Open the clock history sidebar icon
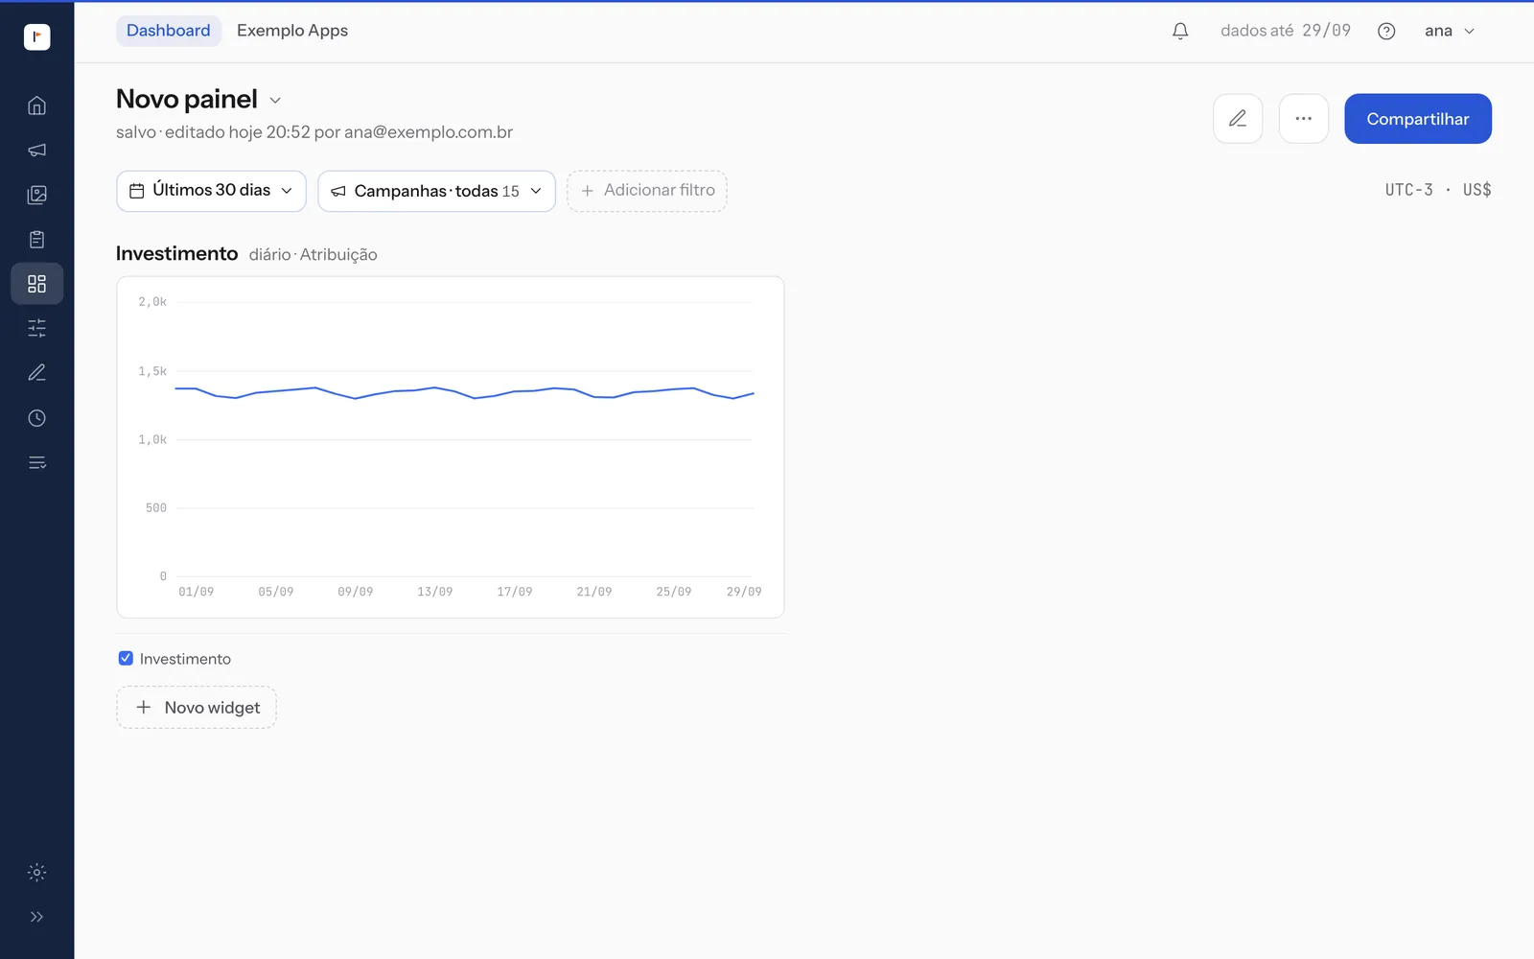 coord(36,418)
